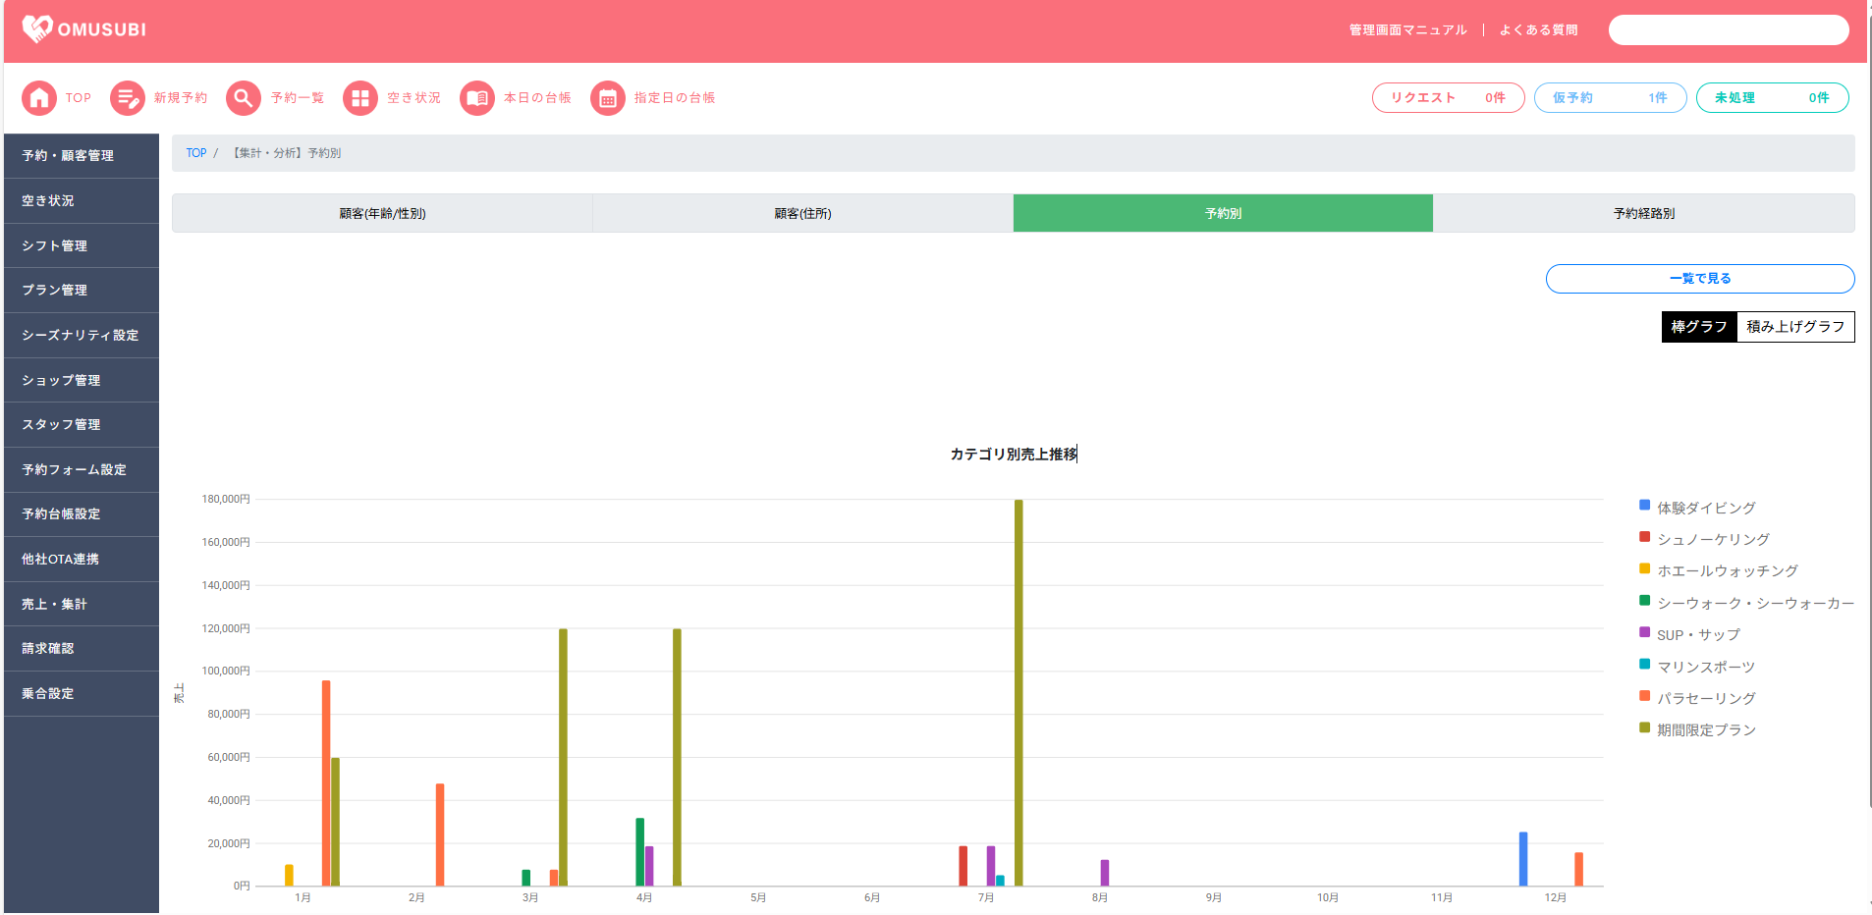Viewport: 1872px width, 915px height.
Task: Open 予約一覧 magnifier icon
Action: pyautogui.click(x=244, y=98)
